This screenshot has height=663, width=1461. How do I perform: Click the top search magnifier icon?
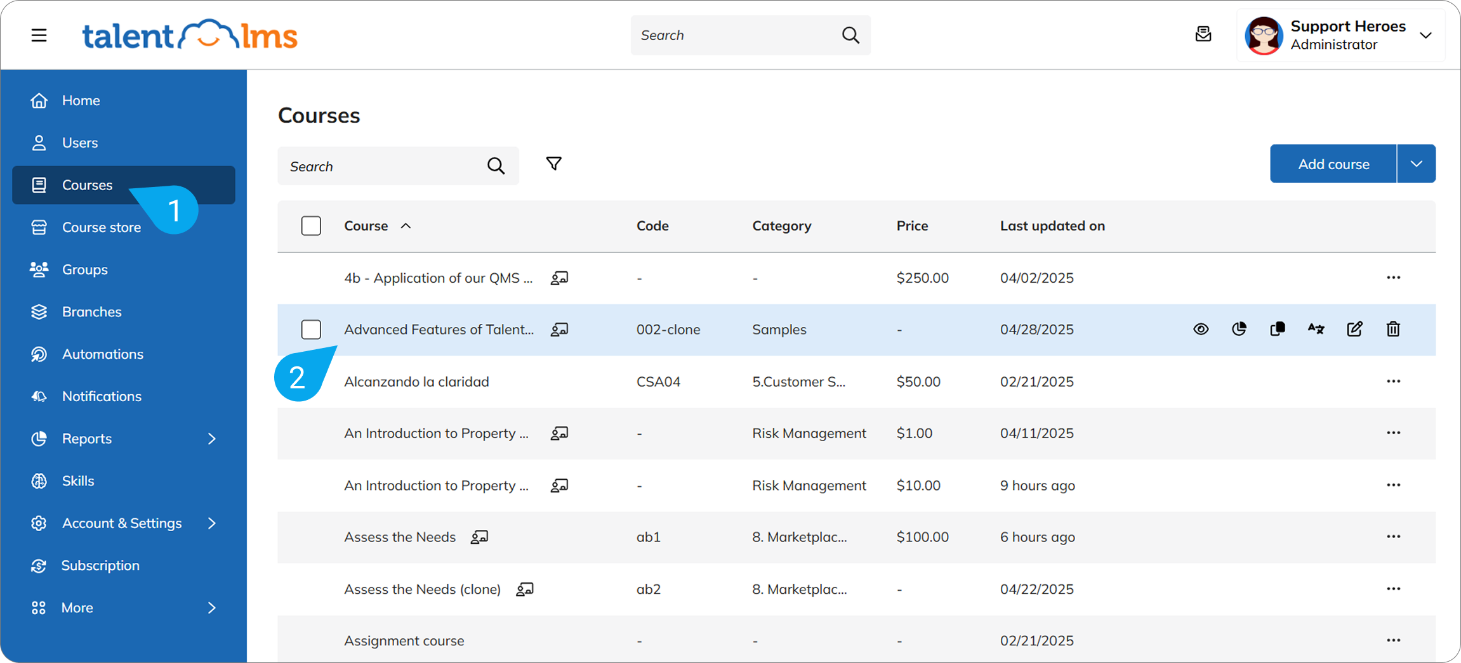pos(850,35)
